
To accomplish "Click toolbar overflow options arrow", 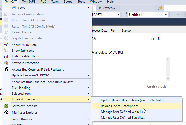I will [123, 16].
